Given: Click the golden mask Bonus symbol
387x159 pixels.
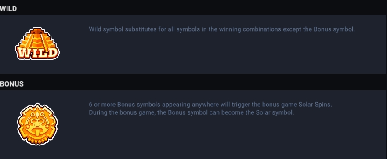Looking at the screenshot, I should click(x=37, y=124).
